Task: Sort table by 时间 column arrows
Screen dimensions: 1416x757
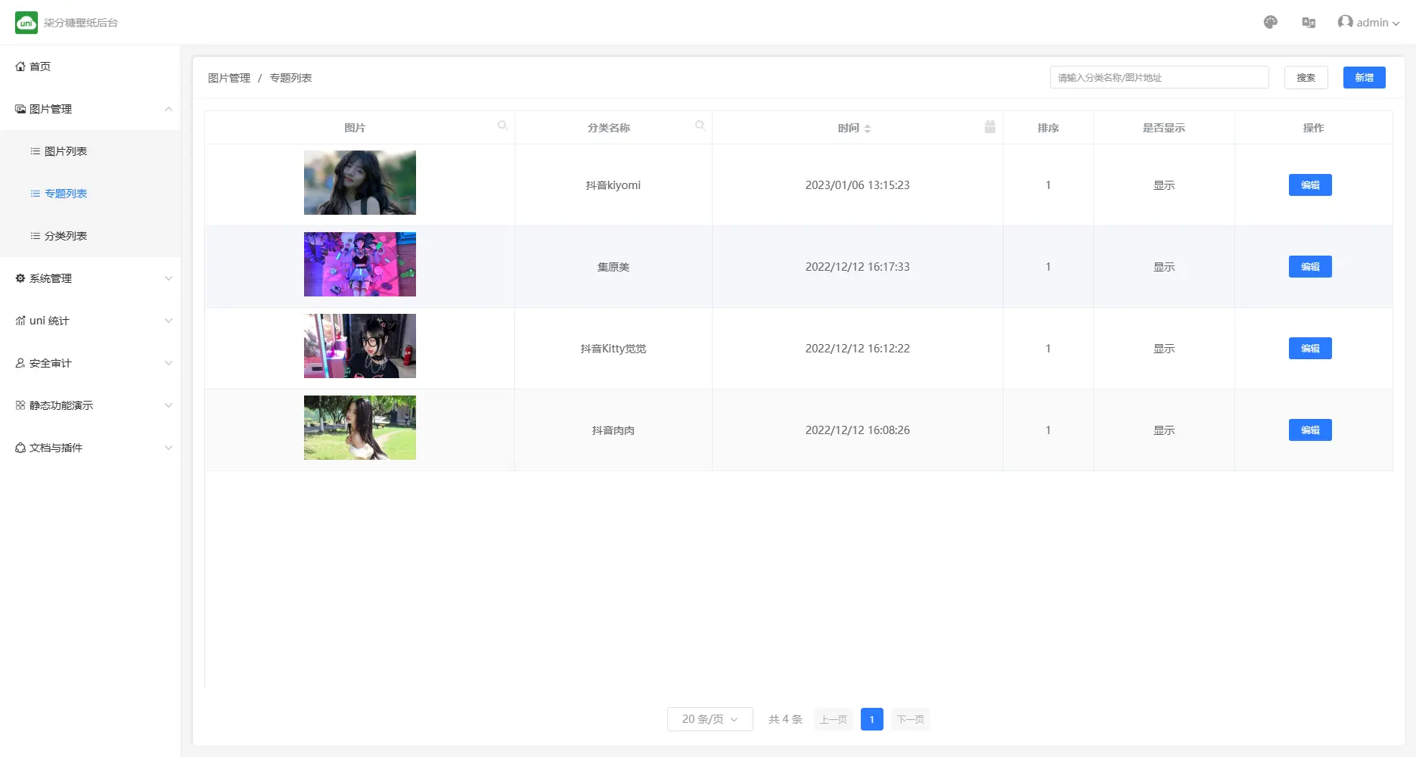Action: pyautogui.click(x=868, y=129)
